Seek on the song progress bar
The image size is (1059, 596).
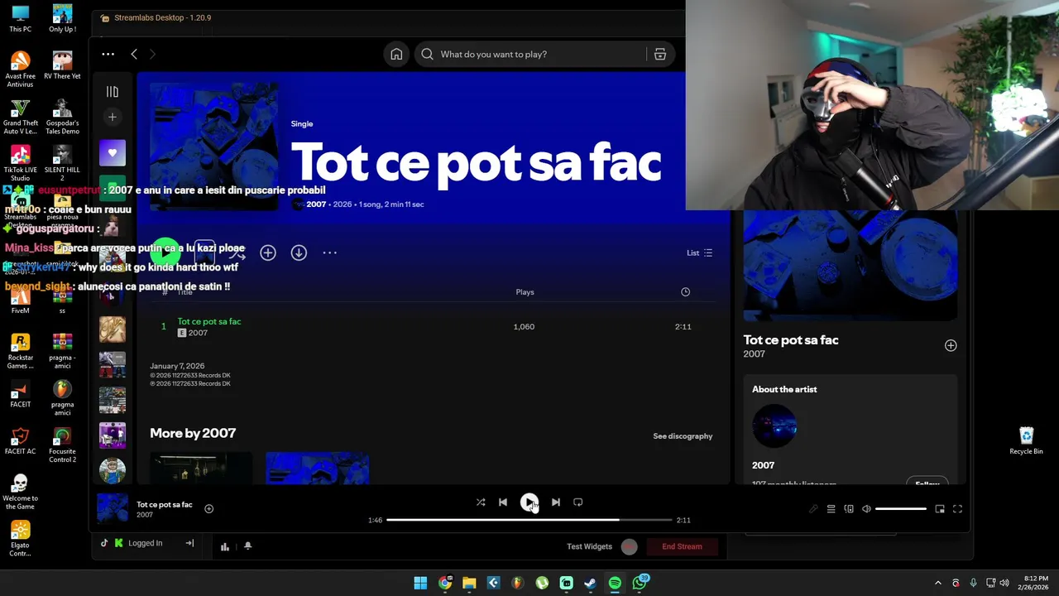(x=529, y=520)
